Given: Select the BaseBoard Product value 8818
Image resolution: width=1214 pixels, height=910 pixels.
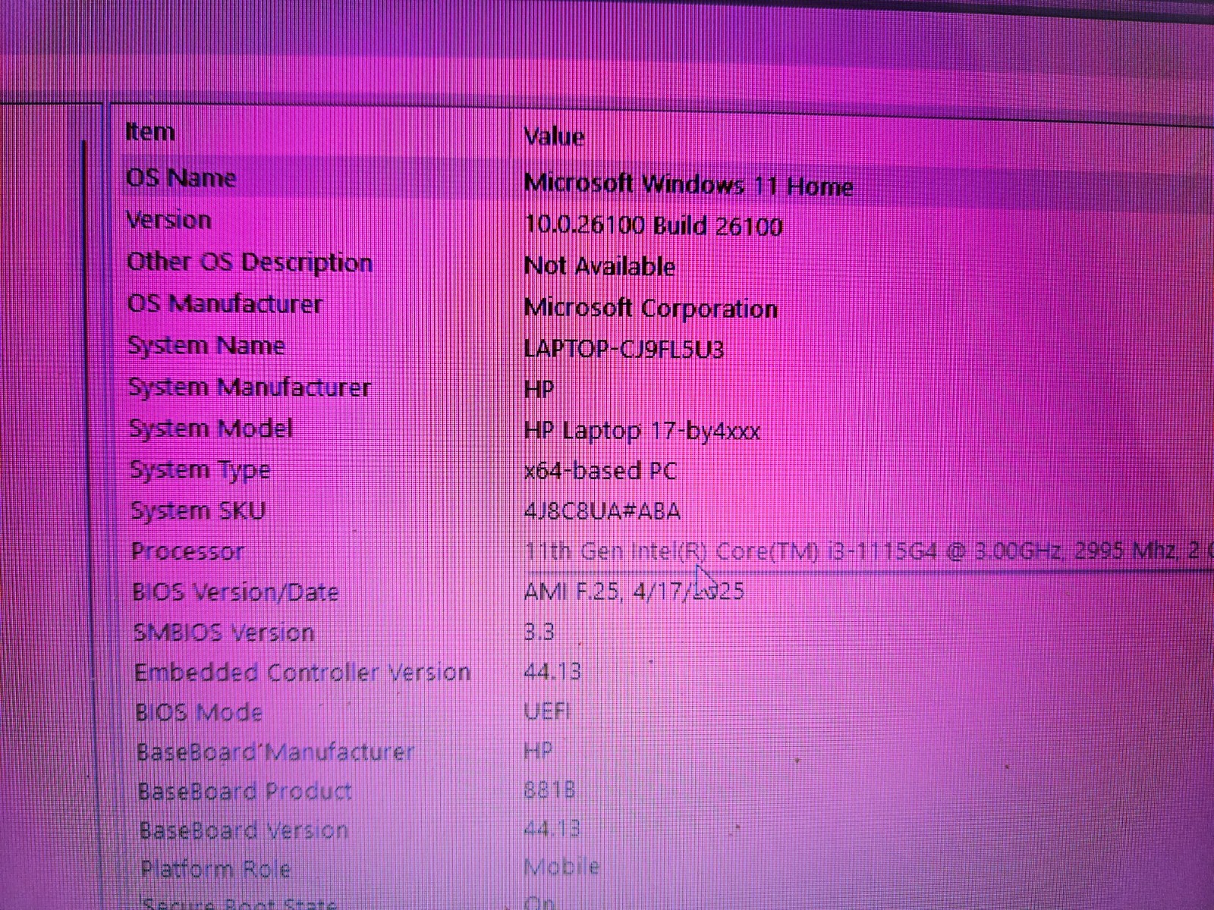Looking at the screenshot, I should coord(549,790).
